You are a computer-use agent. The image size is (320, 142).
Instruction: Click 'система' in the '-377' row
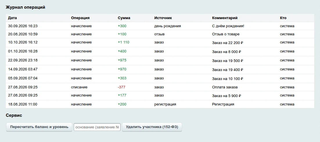tap(287, 87)
